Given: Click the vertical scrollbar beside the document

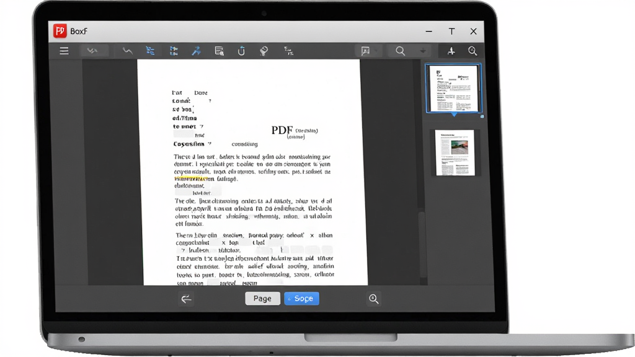Looking at the screenshot, I should pos(422,245).
